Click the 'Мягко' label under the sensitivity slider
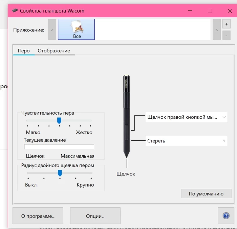This screenshot has height=229, width=237. pos(33,132)
